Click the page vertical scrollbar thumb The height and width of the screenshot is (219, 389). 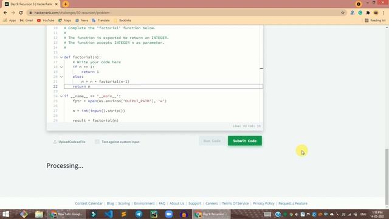point(387,176)
